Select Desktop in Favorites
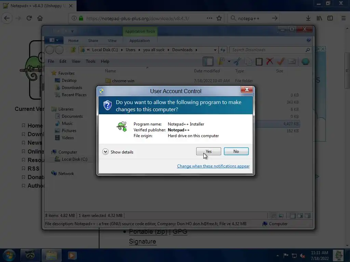The height and width of the screenshot is (262, 350). pyautogui.click(x=69, y=81)
